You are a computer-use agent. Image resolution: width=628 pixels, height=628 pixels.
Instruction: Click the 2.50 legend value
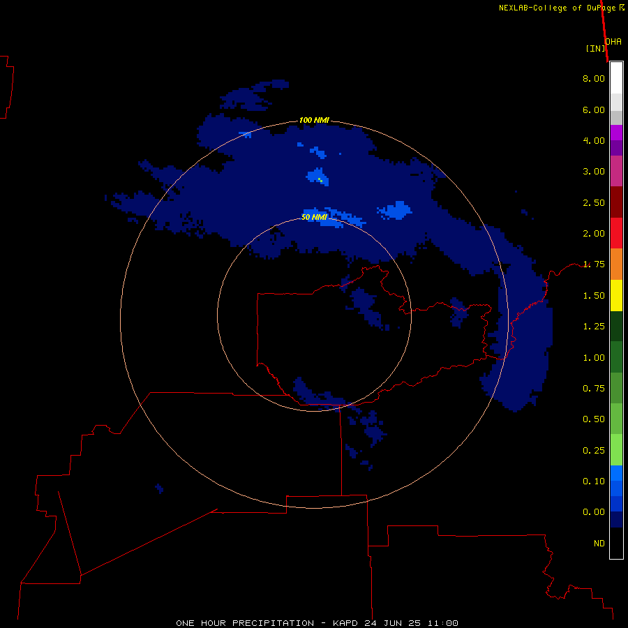coord(594,202)
